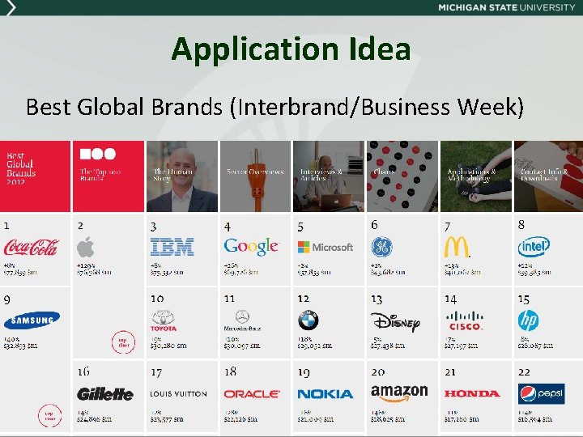This screenshot has width=583, height=437.
Task: Click the rank number 22 above Pepsi
Action: [x=524, y=372]
